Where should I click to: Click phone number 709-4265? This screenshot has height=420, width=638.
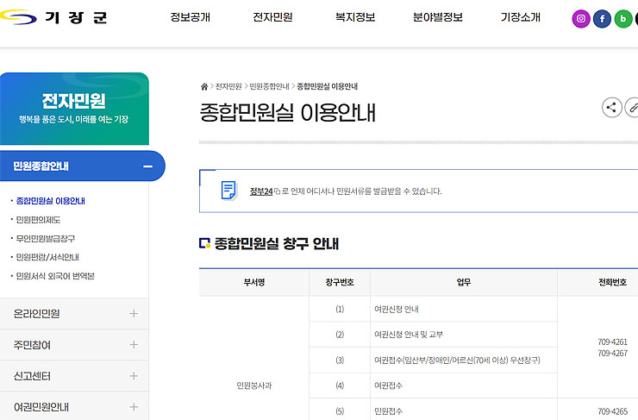coord(612,411)
